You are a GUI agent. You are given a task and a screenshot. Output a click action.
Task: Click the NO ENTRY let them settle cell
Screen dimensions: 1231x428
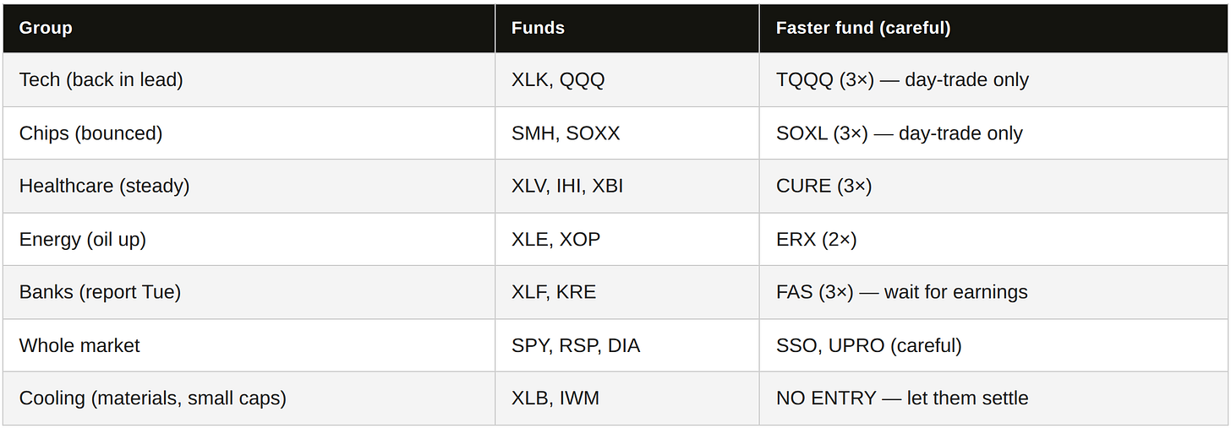point(993,398)
